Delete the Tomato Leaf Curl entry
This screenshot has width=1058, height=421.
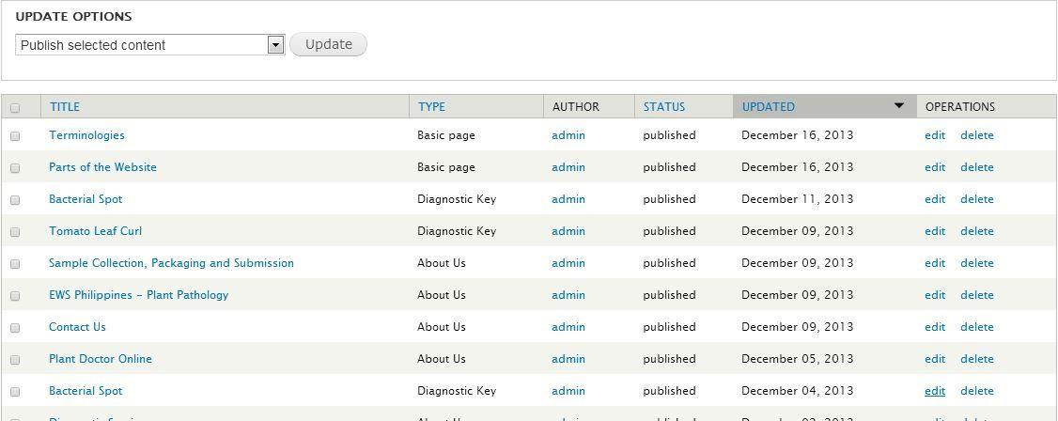click(976, 231)
